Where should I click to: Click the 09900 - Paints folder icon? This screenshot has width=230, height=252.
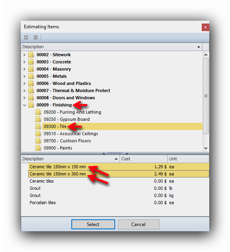[x=38, y=148]
